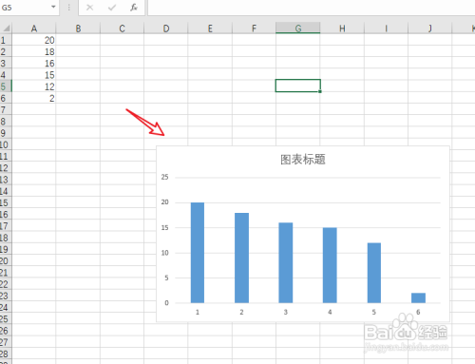Image resolution: width=475 pixels, height=364 pixels.
Task: Select column A header
Action: click(x=34, y=29)
